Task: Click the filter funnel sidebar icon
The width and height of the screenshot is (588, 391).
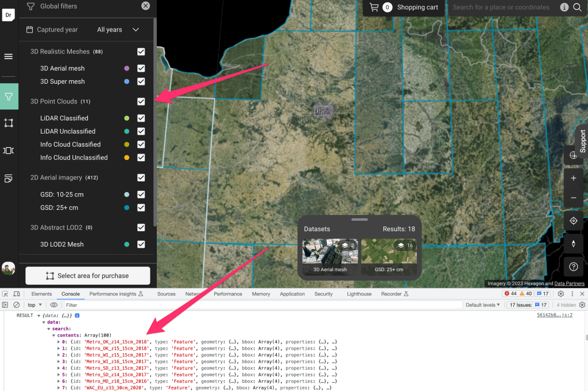Action: (x=9, y=97)
